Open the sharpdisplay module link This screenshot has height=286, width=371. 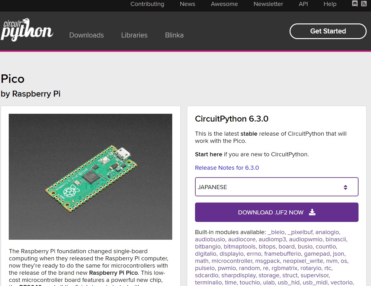pos(238,275)
